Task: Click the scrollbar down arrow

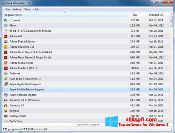Action: click(x=171, y=120)
